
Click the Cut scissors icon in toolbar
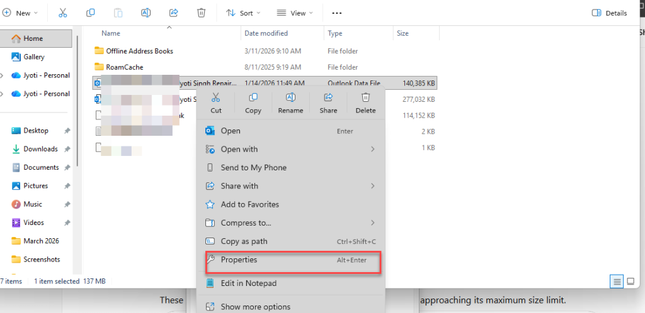pyautogui.click(x=62, y=13)
